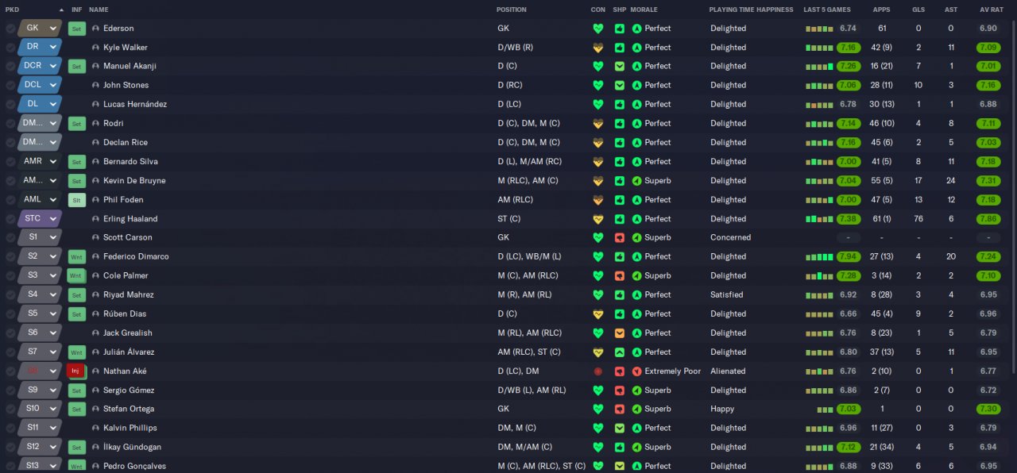Tick the selection circle for Phil Foden's row
Image resolution: width=1017 pixels, height=473 pixels.
point(10,200)
